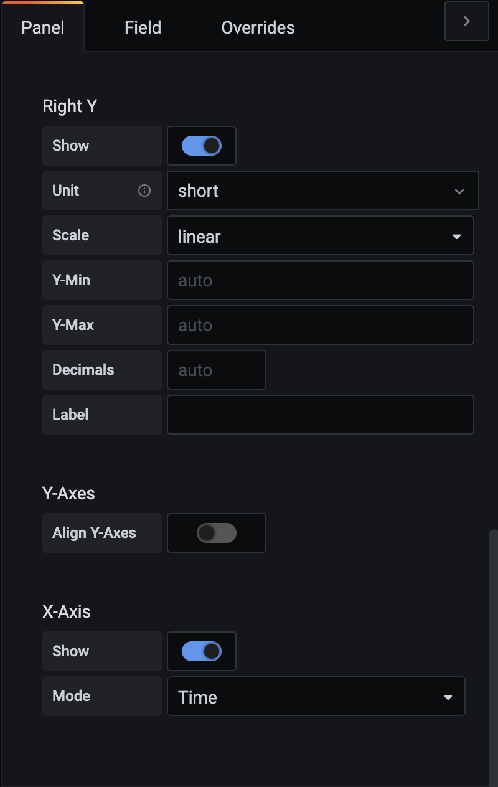Image resolution: width=498 pixels, height=787 pixels.
Task: Click the Right Y section heading
Action: pyautogui.click(x=69, y=106)
